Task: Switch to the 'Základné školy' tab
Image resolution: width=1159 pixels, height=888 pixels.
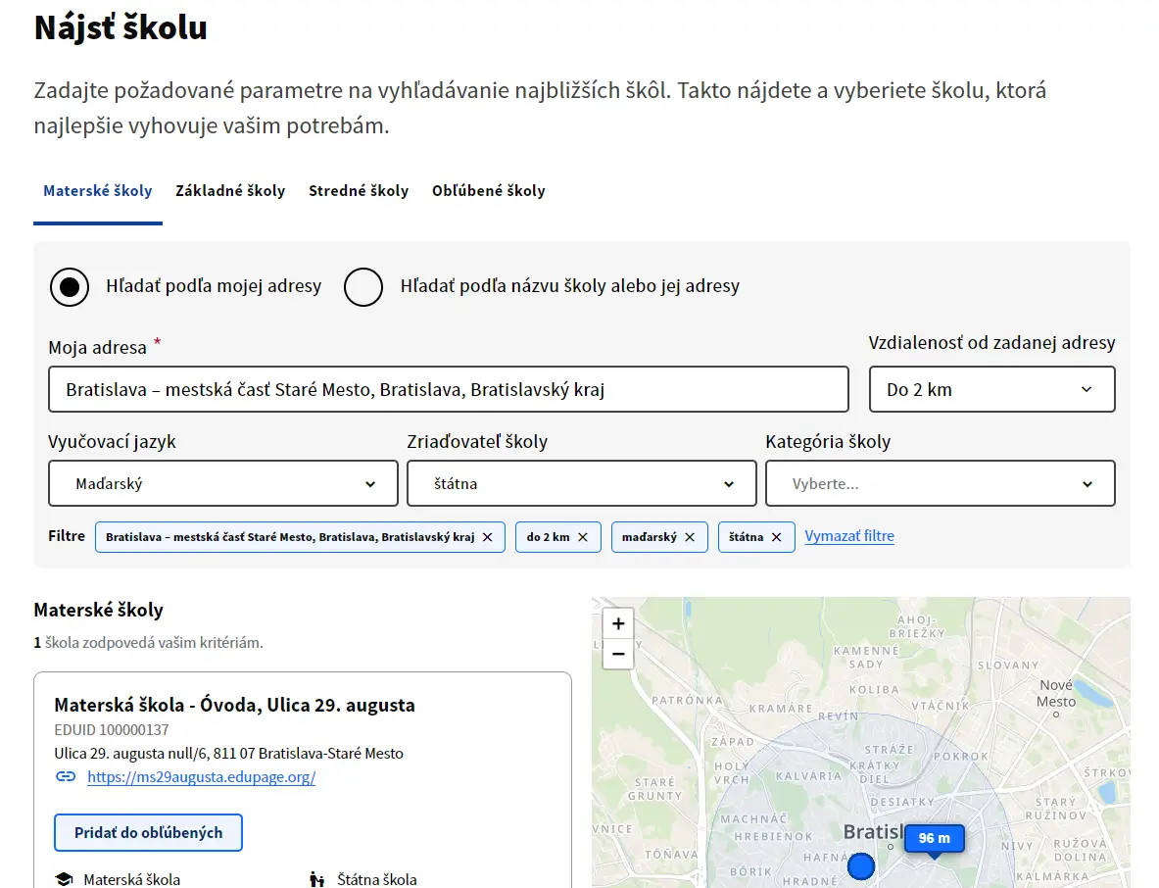Action: tap(230, 191)
